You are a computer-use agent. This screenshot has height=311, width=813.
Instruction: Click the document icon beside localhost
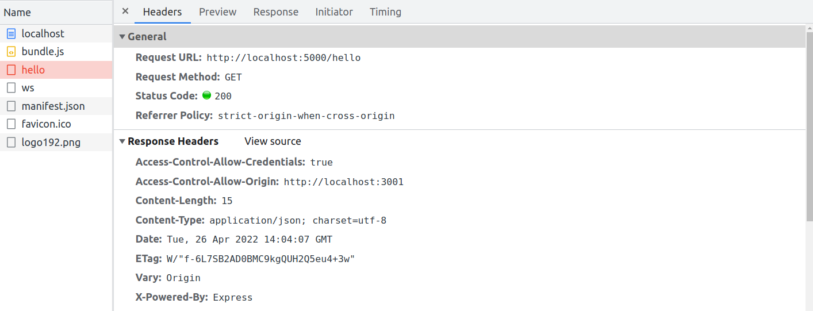coord(11,34)
